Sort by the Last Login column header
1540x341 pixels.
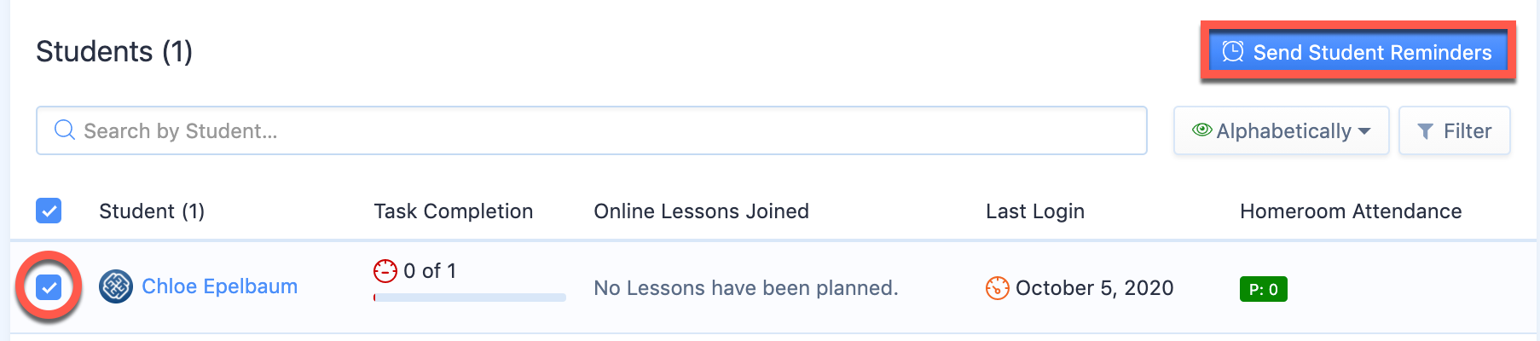[1035, 211]
